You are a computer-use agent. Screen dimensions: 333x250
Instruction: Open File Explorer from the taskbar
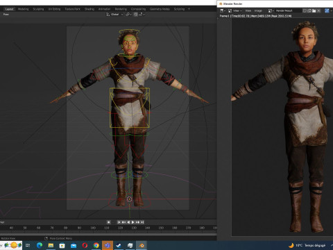[51, 245]
